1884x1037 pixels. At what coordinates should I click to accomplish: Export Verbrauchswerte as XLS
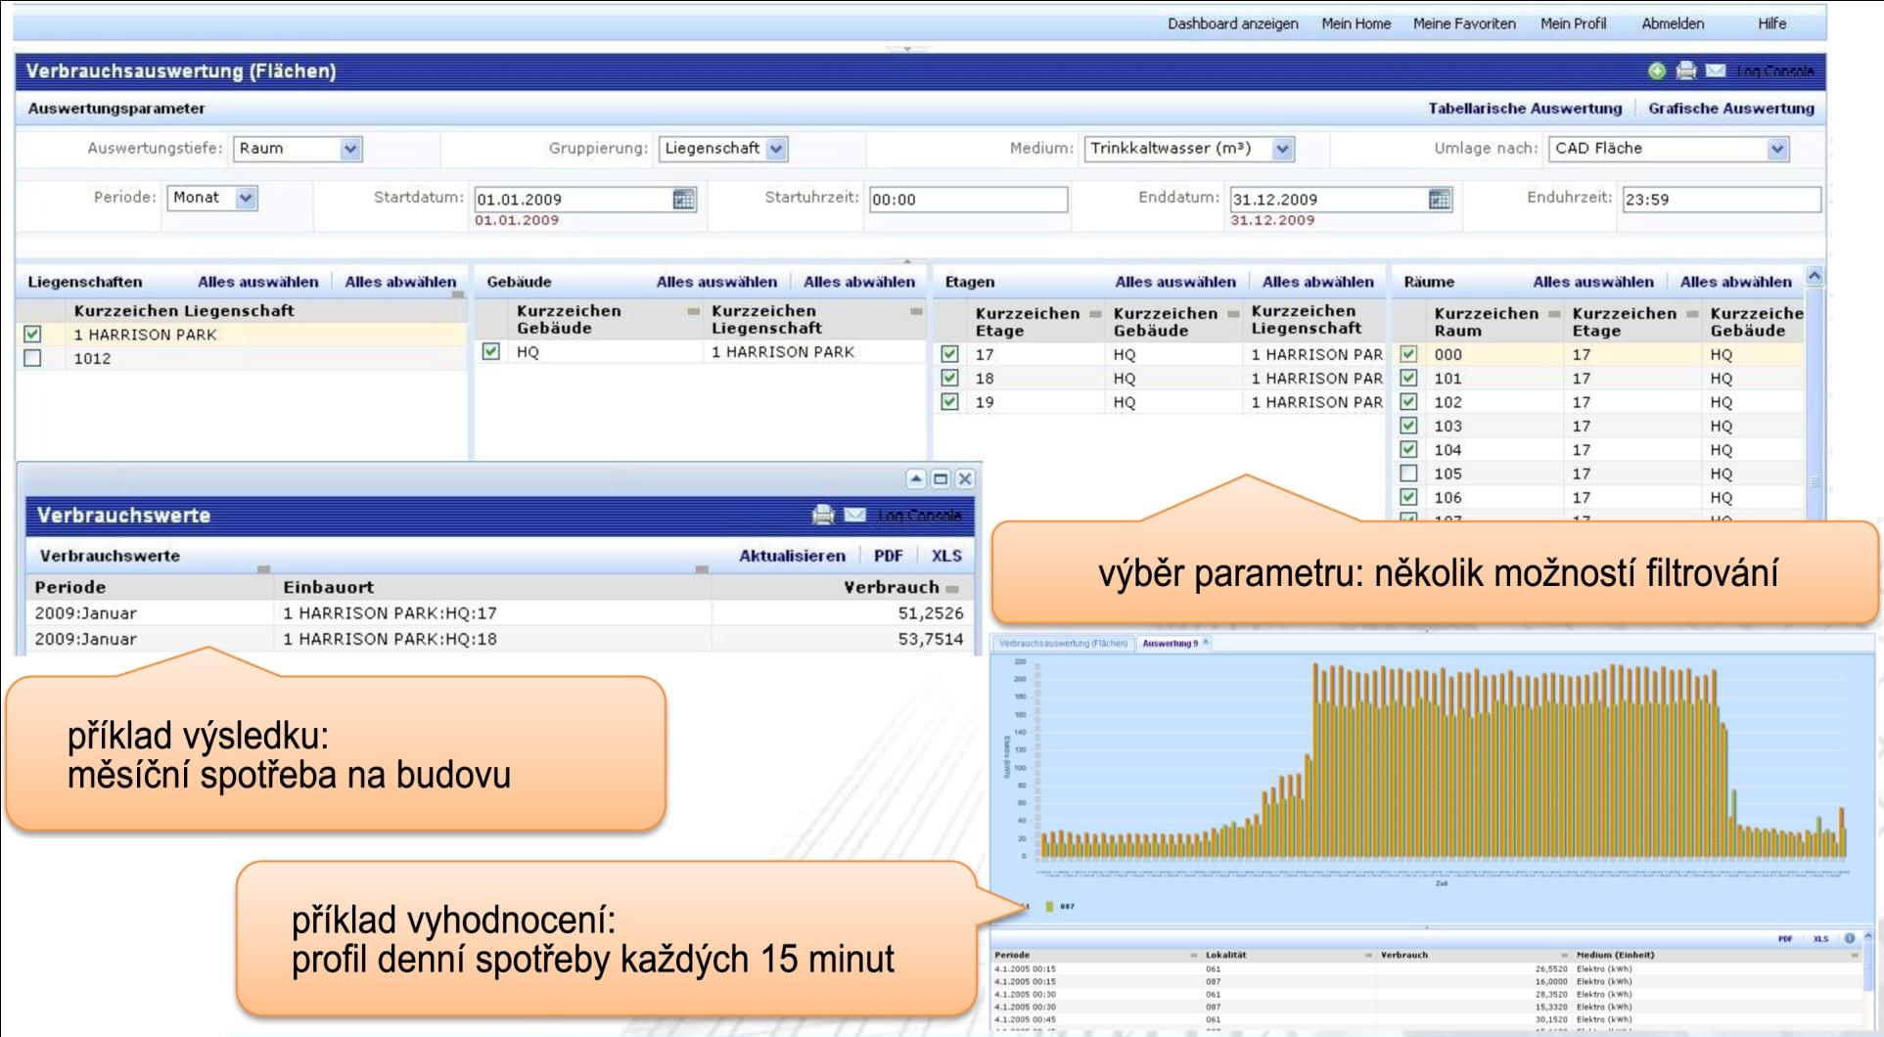(x=946, y=556)
